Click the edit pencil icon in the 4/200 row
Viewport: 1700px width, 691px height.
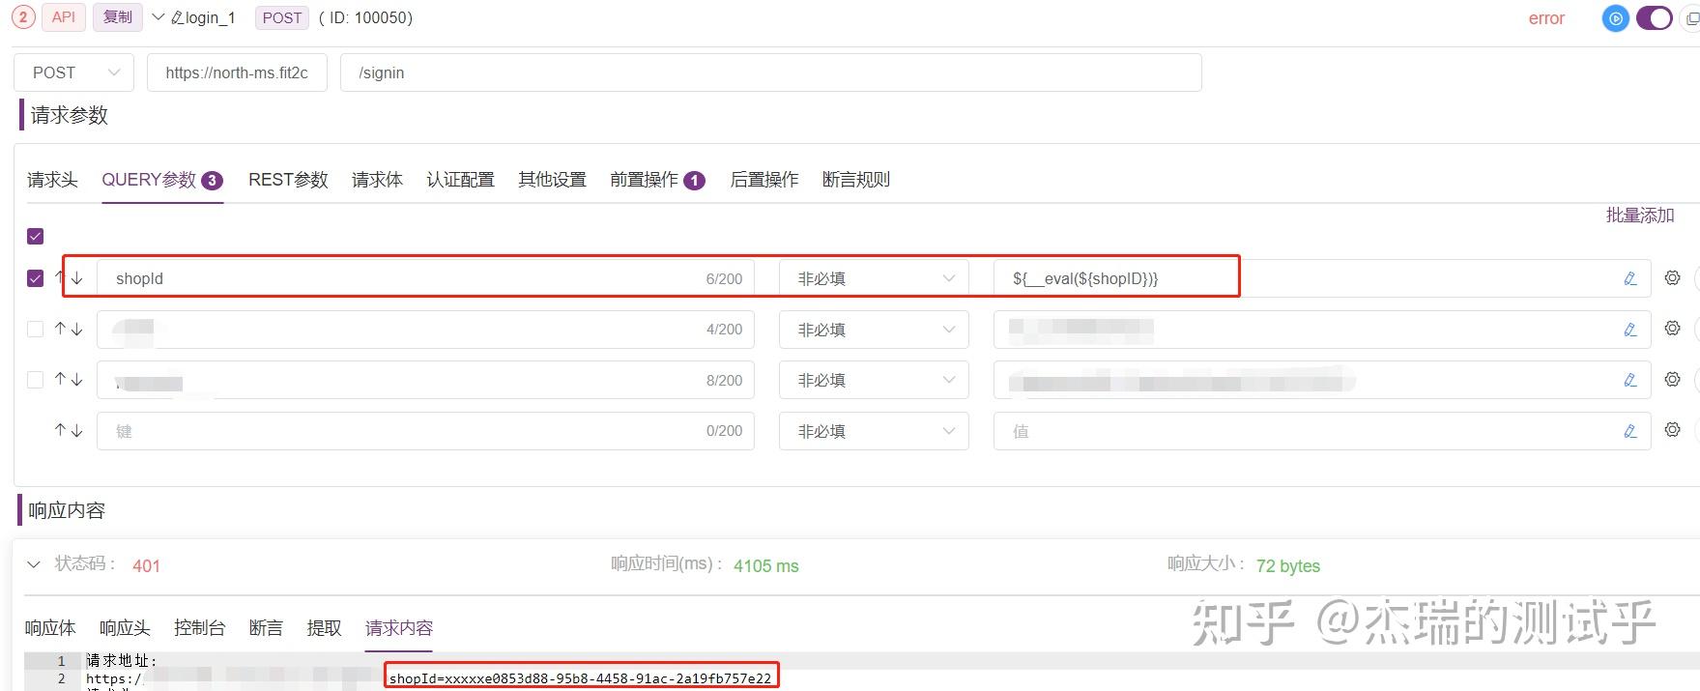(1630, 330)
